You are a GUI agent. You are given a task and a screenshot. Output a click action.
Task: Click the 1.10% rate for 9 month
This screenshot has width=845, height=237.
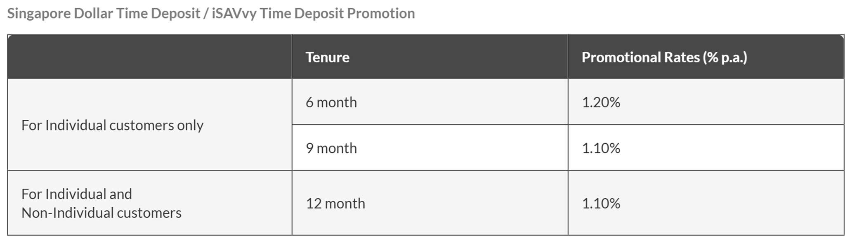pos(601,148)
